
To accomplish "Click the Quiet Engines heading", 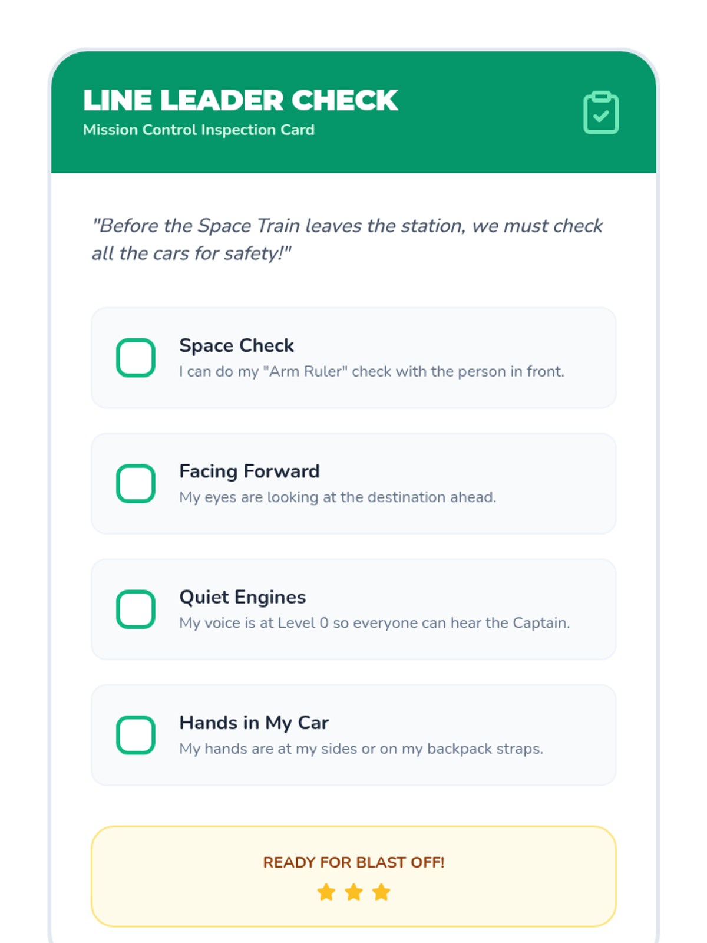I will [x=242, y=597].
